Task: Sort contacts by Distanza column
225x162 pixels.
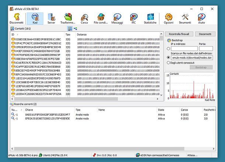Action: (118, 34)
